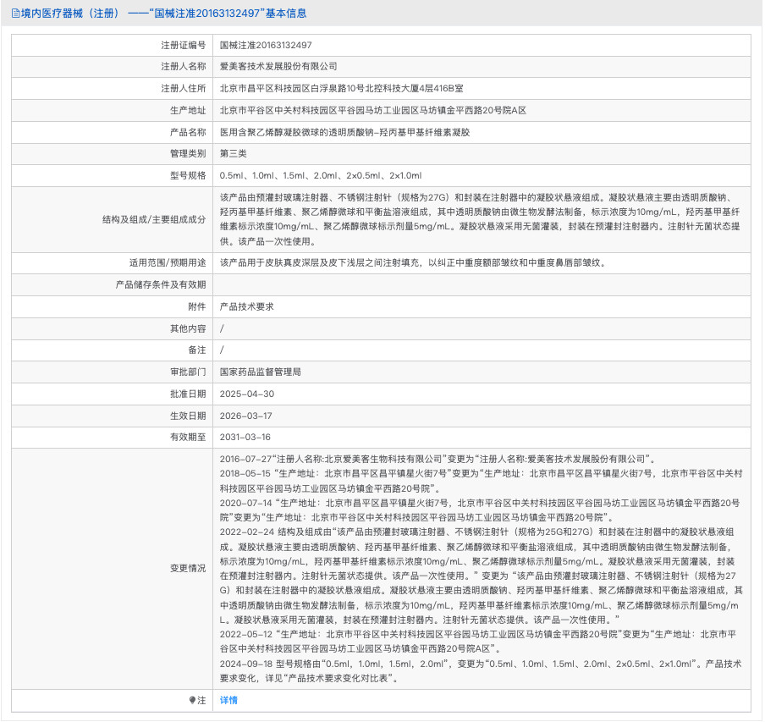
Task: Click the document icon before 境内医疗器械 title
Action: click(15, 14)
